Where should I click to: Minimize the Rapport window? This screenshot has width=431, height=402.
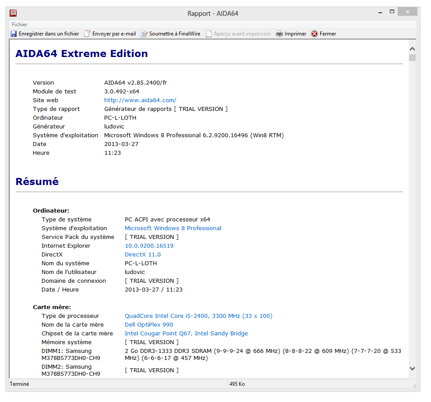coord(380,13)
